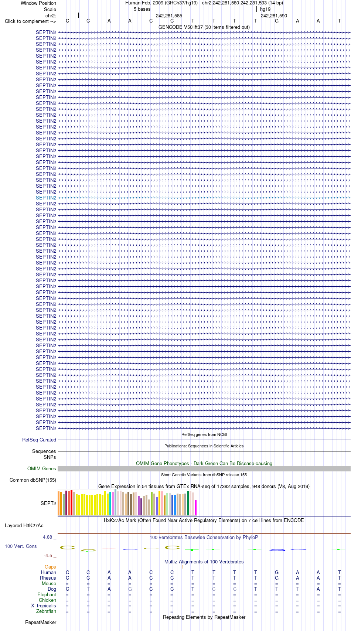Screen dimensions: 351x631
Task: Click the Elephant alignment row label
Action: [x=47, y=594]
